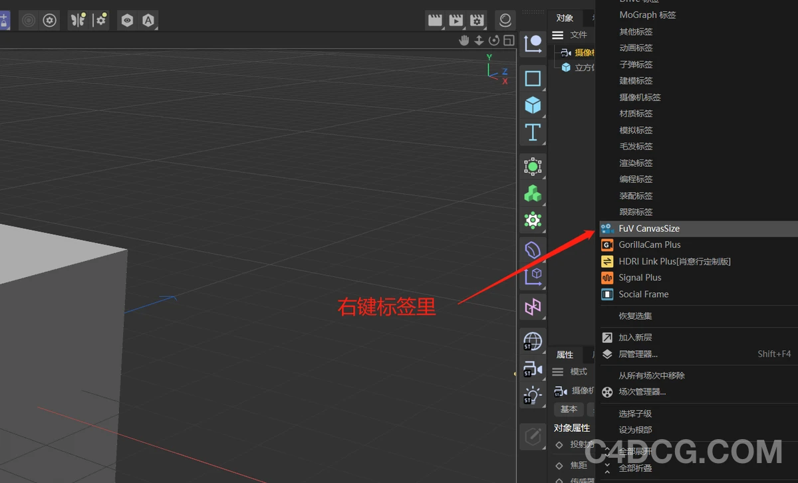The height and width of the screenshot is (483, 798).
Task: Toggle the viewport layout icon at viewport top-right
Action: pos(509,41)
